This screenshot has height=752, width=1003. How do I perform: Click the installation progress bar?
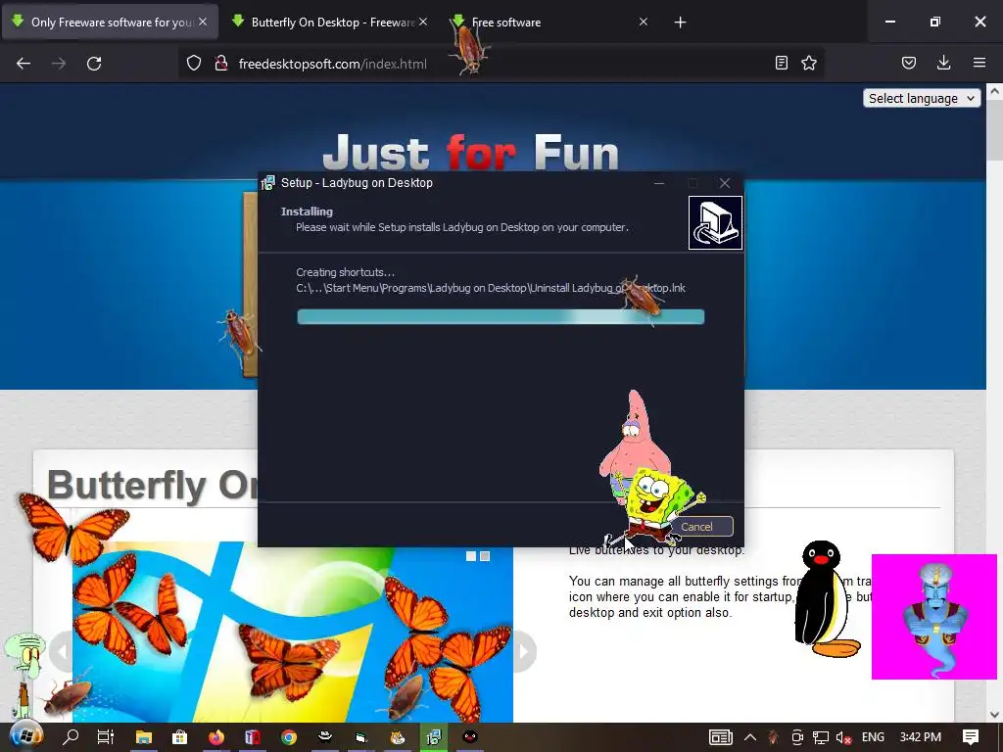[501, 316]
